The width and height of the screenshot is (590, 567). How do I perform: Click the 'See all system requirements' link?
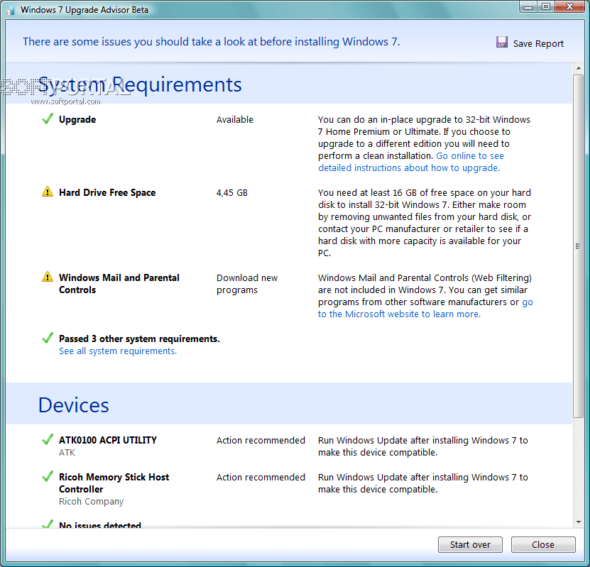118,351
